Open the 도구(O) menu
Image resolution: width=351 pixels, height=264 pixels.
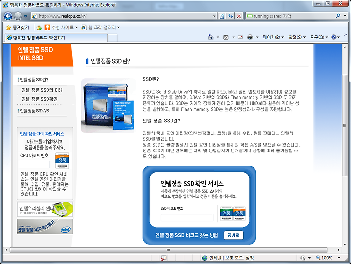click(x=319, y=37)
